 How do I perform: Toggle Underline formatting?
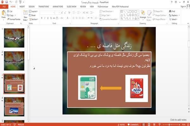tap(48, 18)
